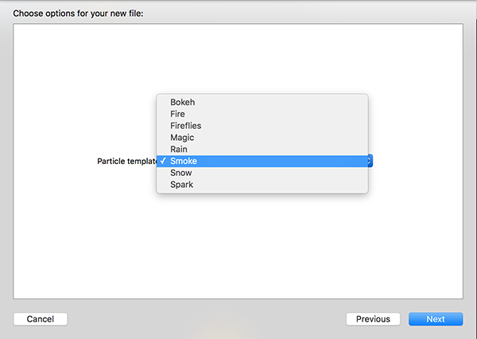Choose the Spark particle template

pos(262,185)
